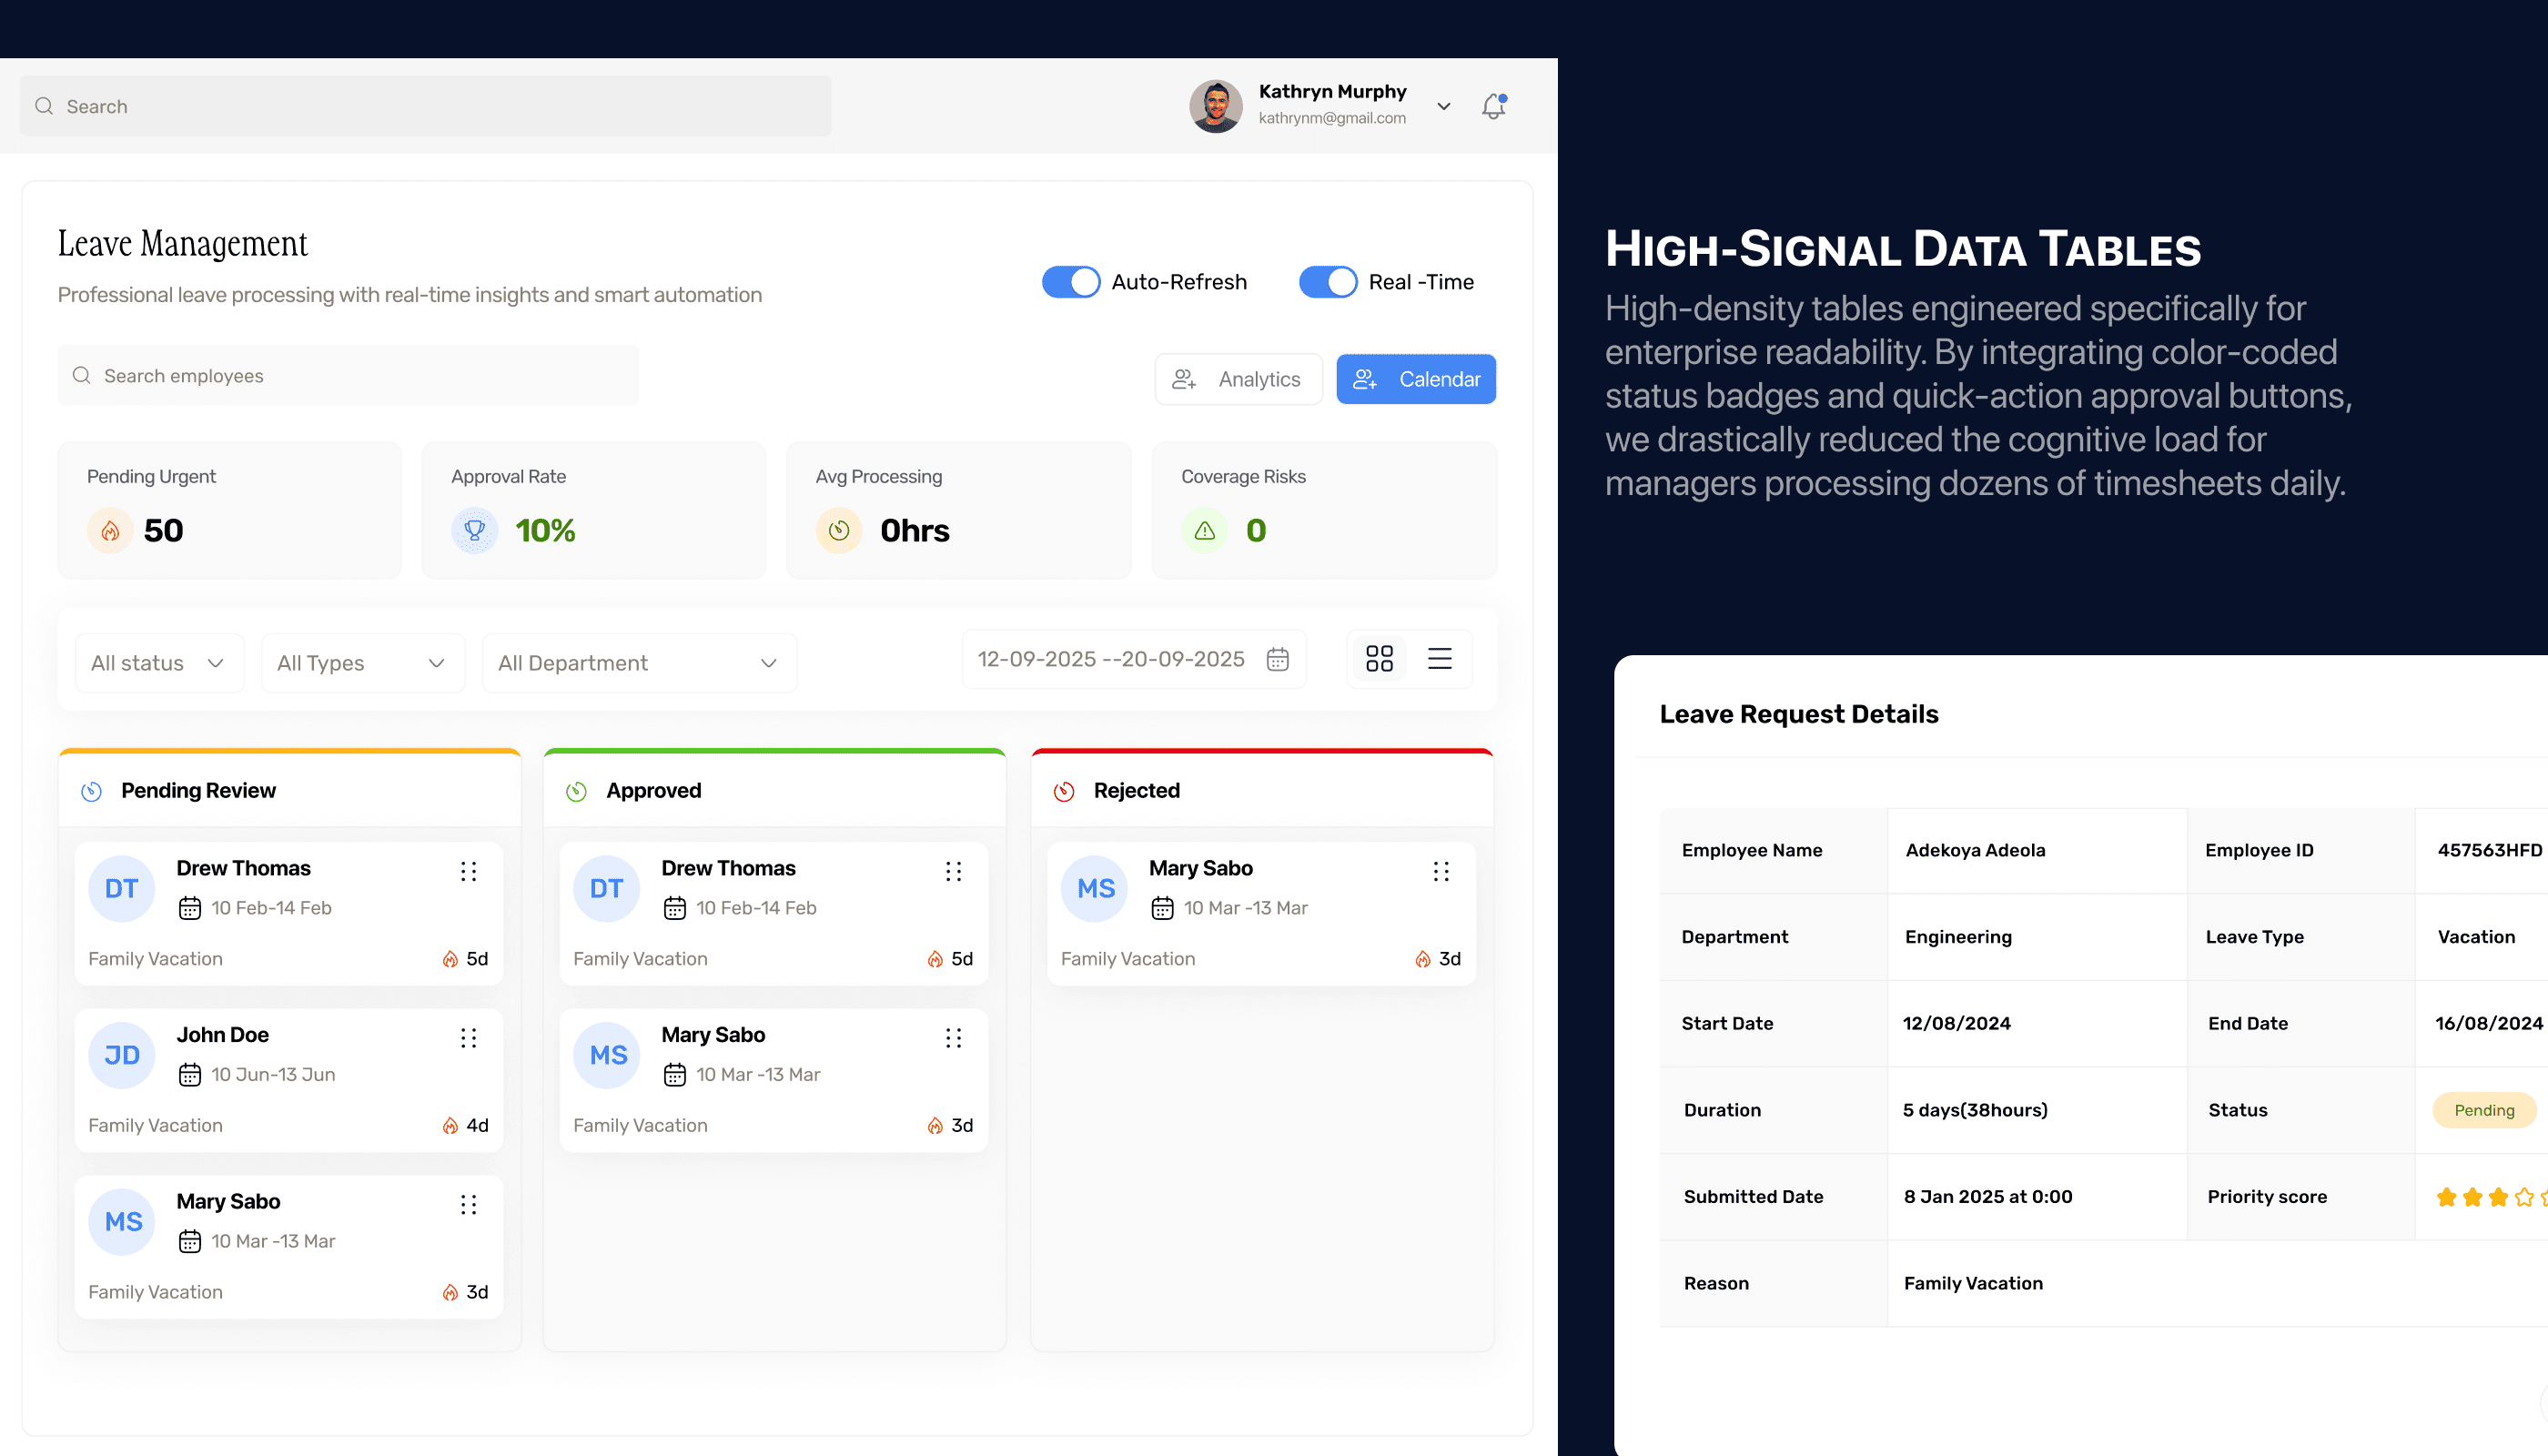The image size is (2548, 1456).
Task: Switch to list view layout icon
Action: (x=1439, y=658)
